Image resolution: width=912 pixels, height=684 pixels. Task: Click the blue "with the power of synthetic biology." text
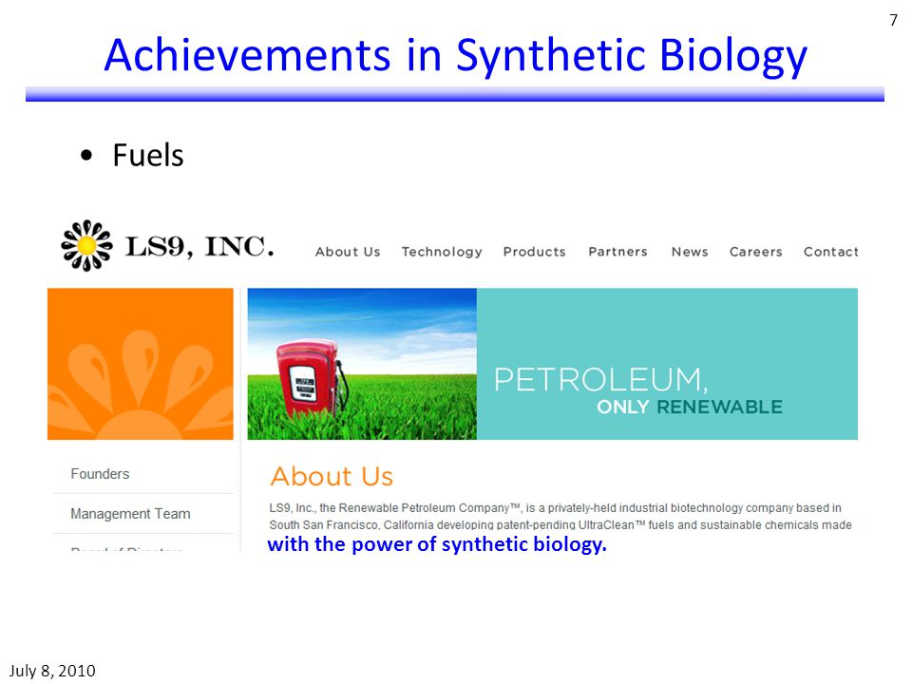click(x=437, y=544)
